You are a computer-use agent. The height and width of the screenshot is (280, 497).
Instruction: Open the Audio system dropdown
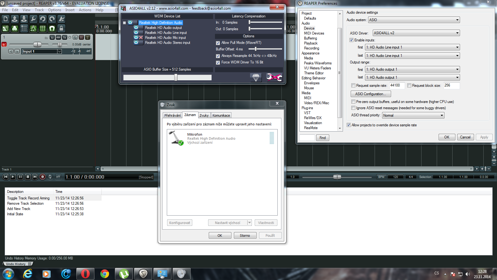pyautogui.click(x=414, y=20)
